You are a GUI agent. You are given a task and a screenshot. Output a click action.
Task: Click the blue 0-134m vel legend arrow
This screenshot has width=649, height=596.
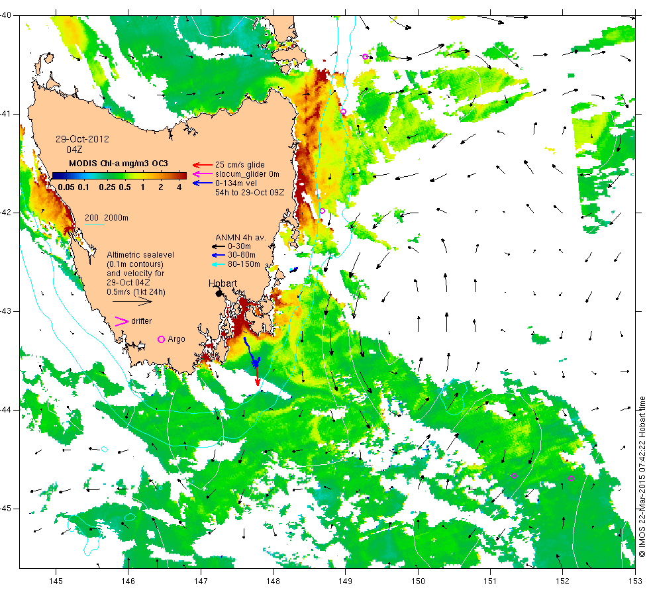tap(202, 183)
